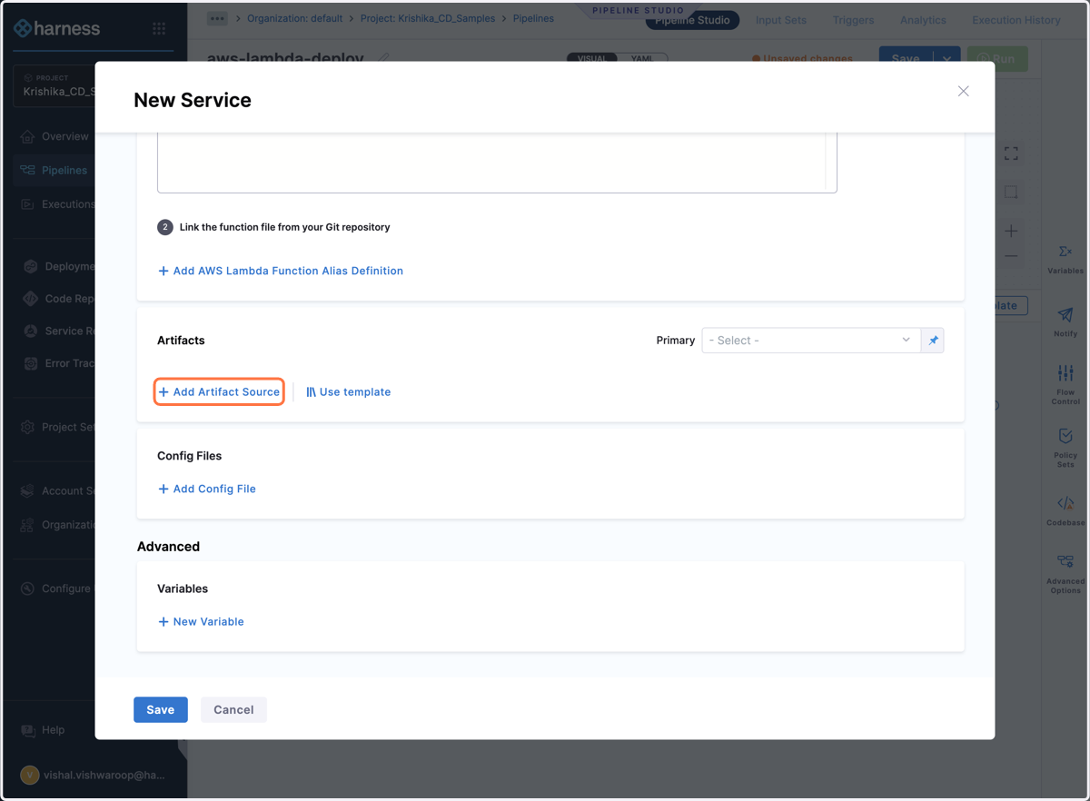
Task: Close the New Service dialog
Action: click(x=964, y=91)
